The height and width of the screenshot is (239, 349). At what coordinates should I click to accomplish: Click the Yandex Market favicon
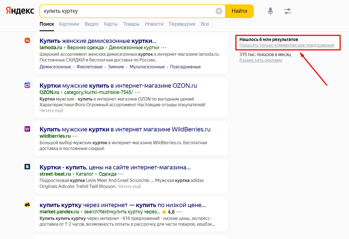[x=27, y=205]
